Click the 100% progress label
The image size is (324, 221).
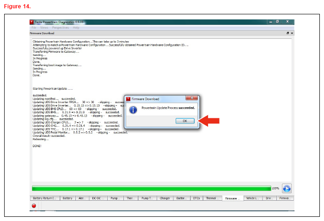(x=275, y=188)
